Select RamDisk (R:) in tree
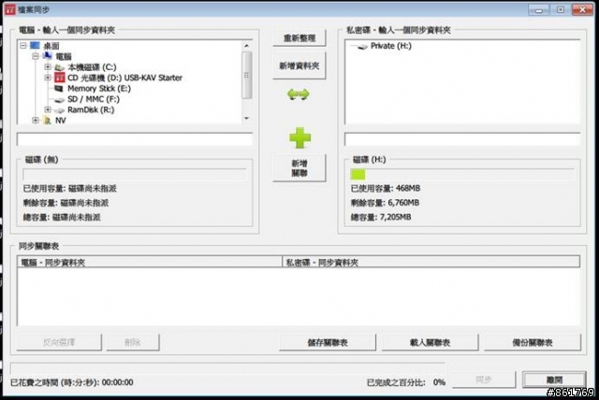599x400 pixels. [x=91, y=110]
